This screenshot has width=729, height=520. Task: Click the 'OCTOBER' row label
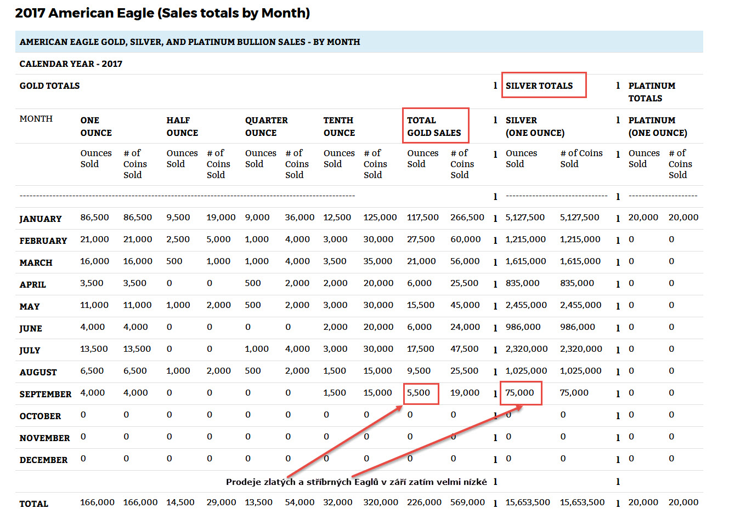(40, 416)
